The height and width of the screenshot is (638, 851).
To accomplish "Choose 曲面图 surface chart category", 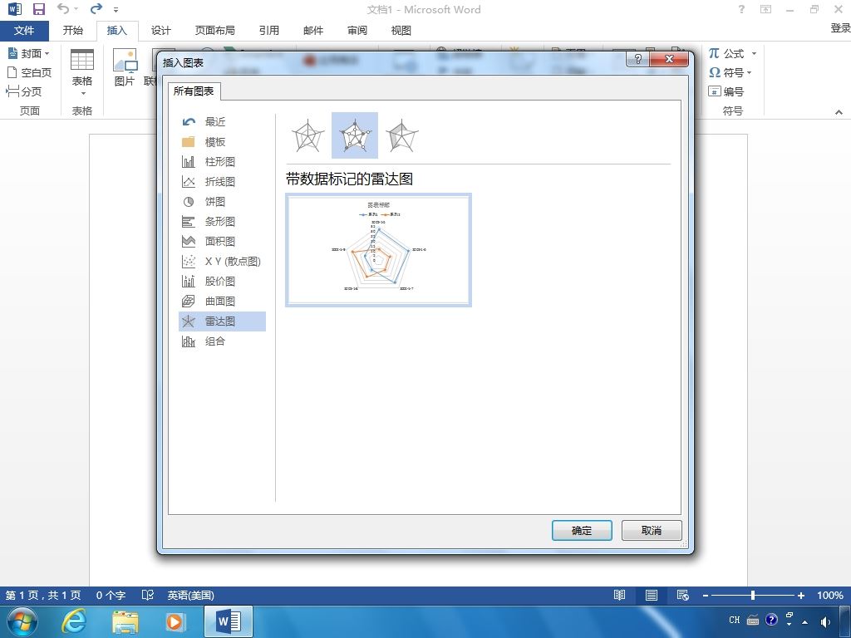I will pyautogui.click(x=223, y=301).
